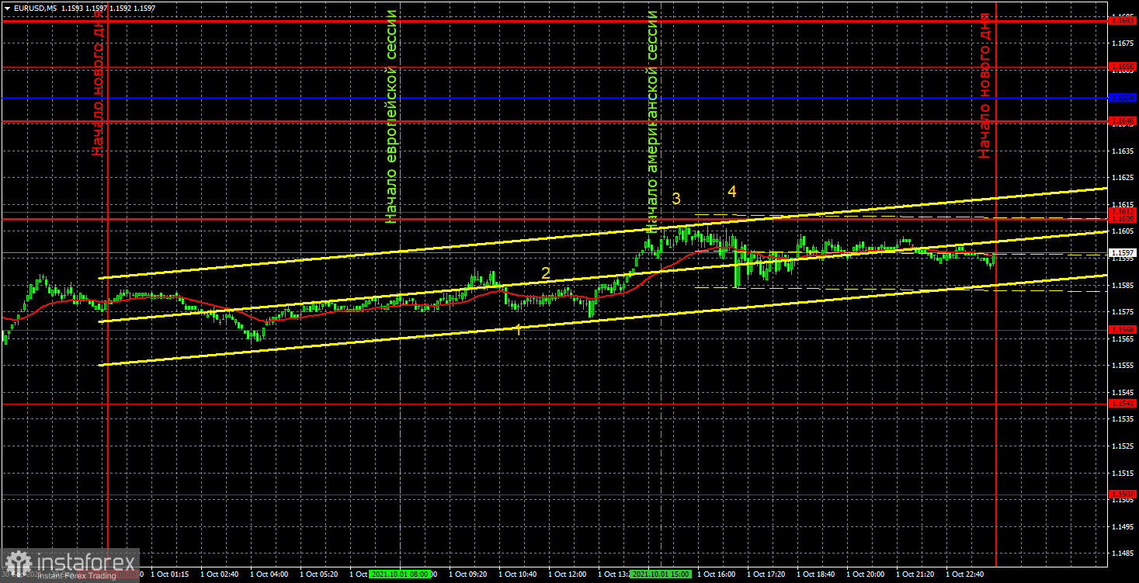Click the 1 Oct 21:20 time label
Image resolution: width=1139 pixels, height=583 pixels.
tap(917, 574)
